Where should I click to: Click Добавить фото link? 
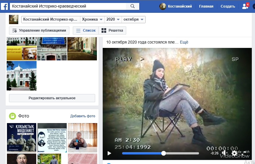point(83,116)
